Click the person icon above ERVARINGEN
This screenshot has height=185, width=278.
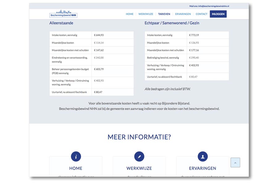tap(203, 157)
